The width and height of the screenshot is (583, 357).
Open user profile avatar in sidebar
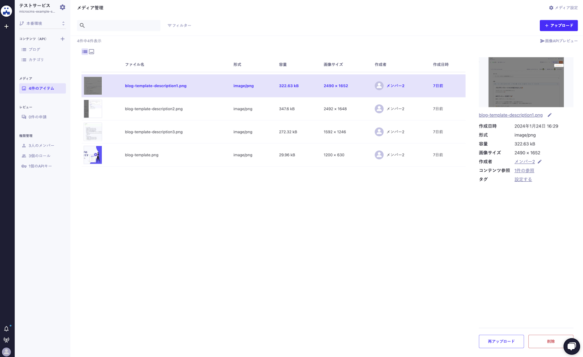tap(6, 352)
